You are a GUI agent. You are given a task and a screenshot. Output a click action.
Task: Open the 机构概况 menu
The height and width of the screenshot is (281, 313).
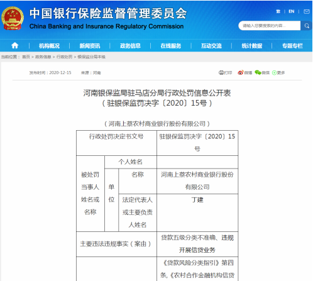(49, 46)
